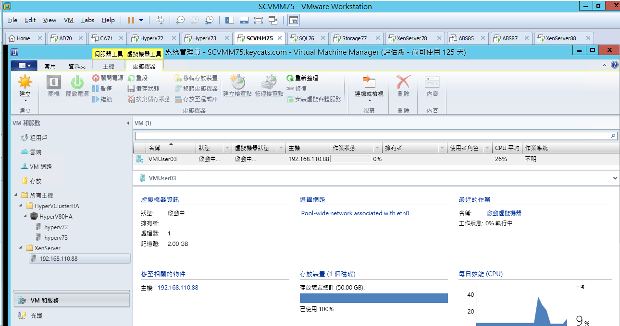
Task: Click 重新整理 (Refresh) in the ribbon
Action: 302,78
